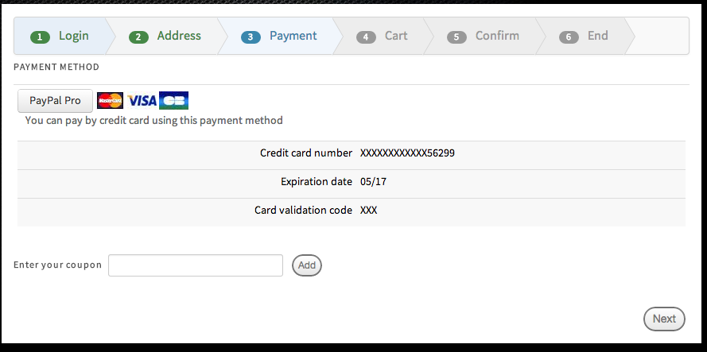Choose the PayPal Pro payment method
The height and width of the screenshot is (352, 707).
[55, 101]
